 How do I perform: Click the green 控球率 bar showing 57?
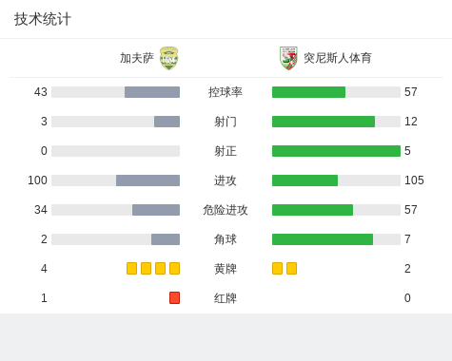coord(308,92)
